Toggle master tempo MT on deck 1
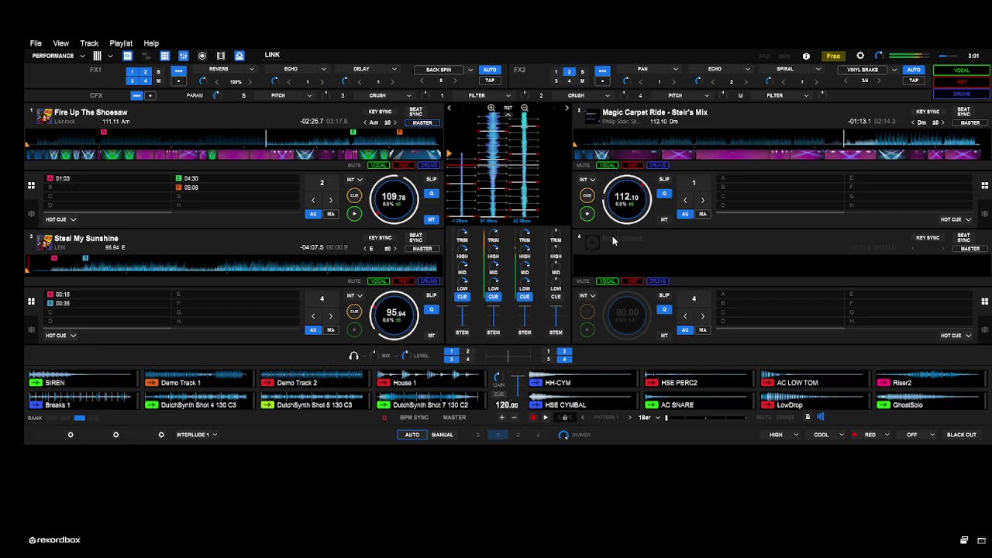 [432, 219]
